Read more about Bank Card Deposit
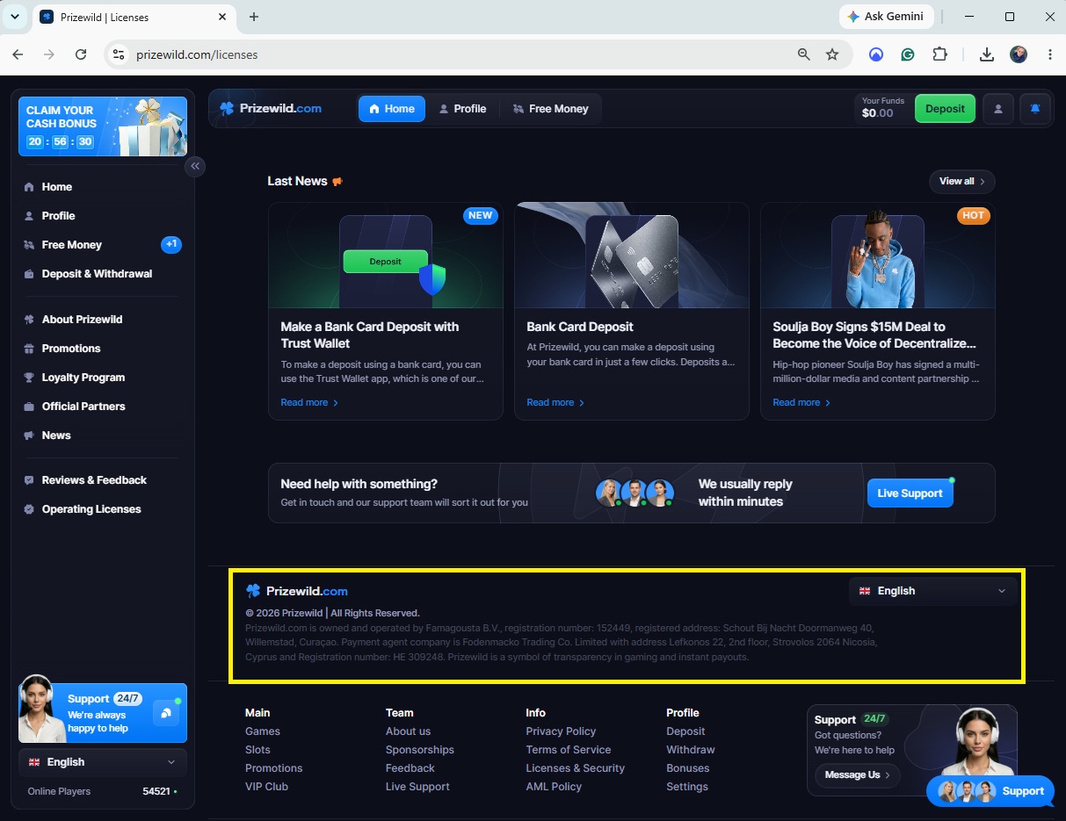The height and width of the screenshot is (821, 1066). (x=555, y=402)
